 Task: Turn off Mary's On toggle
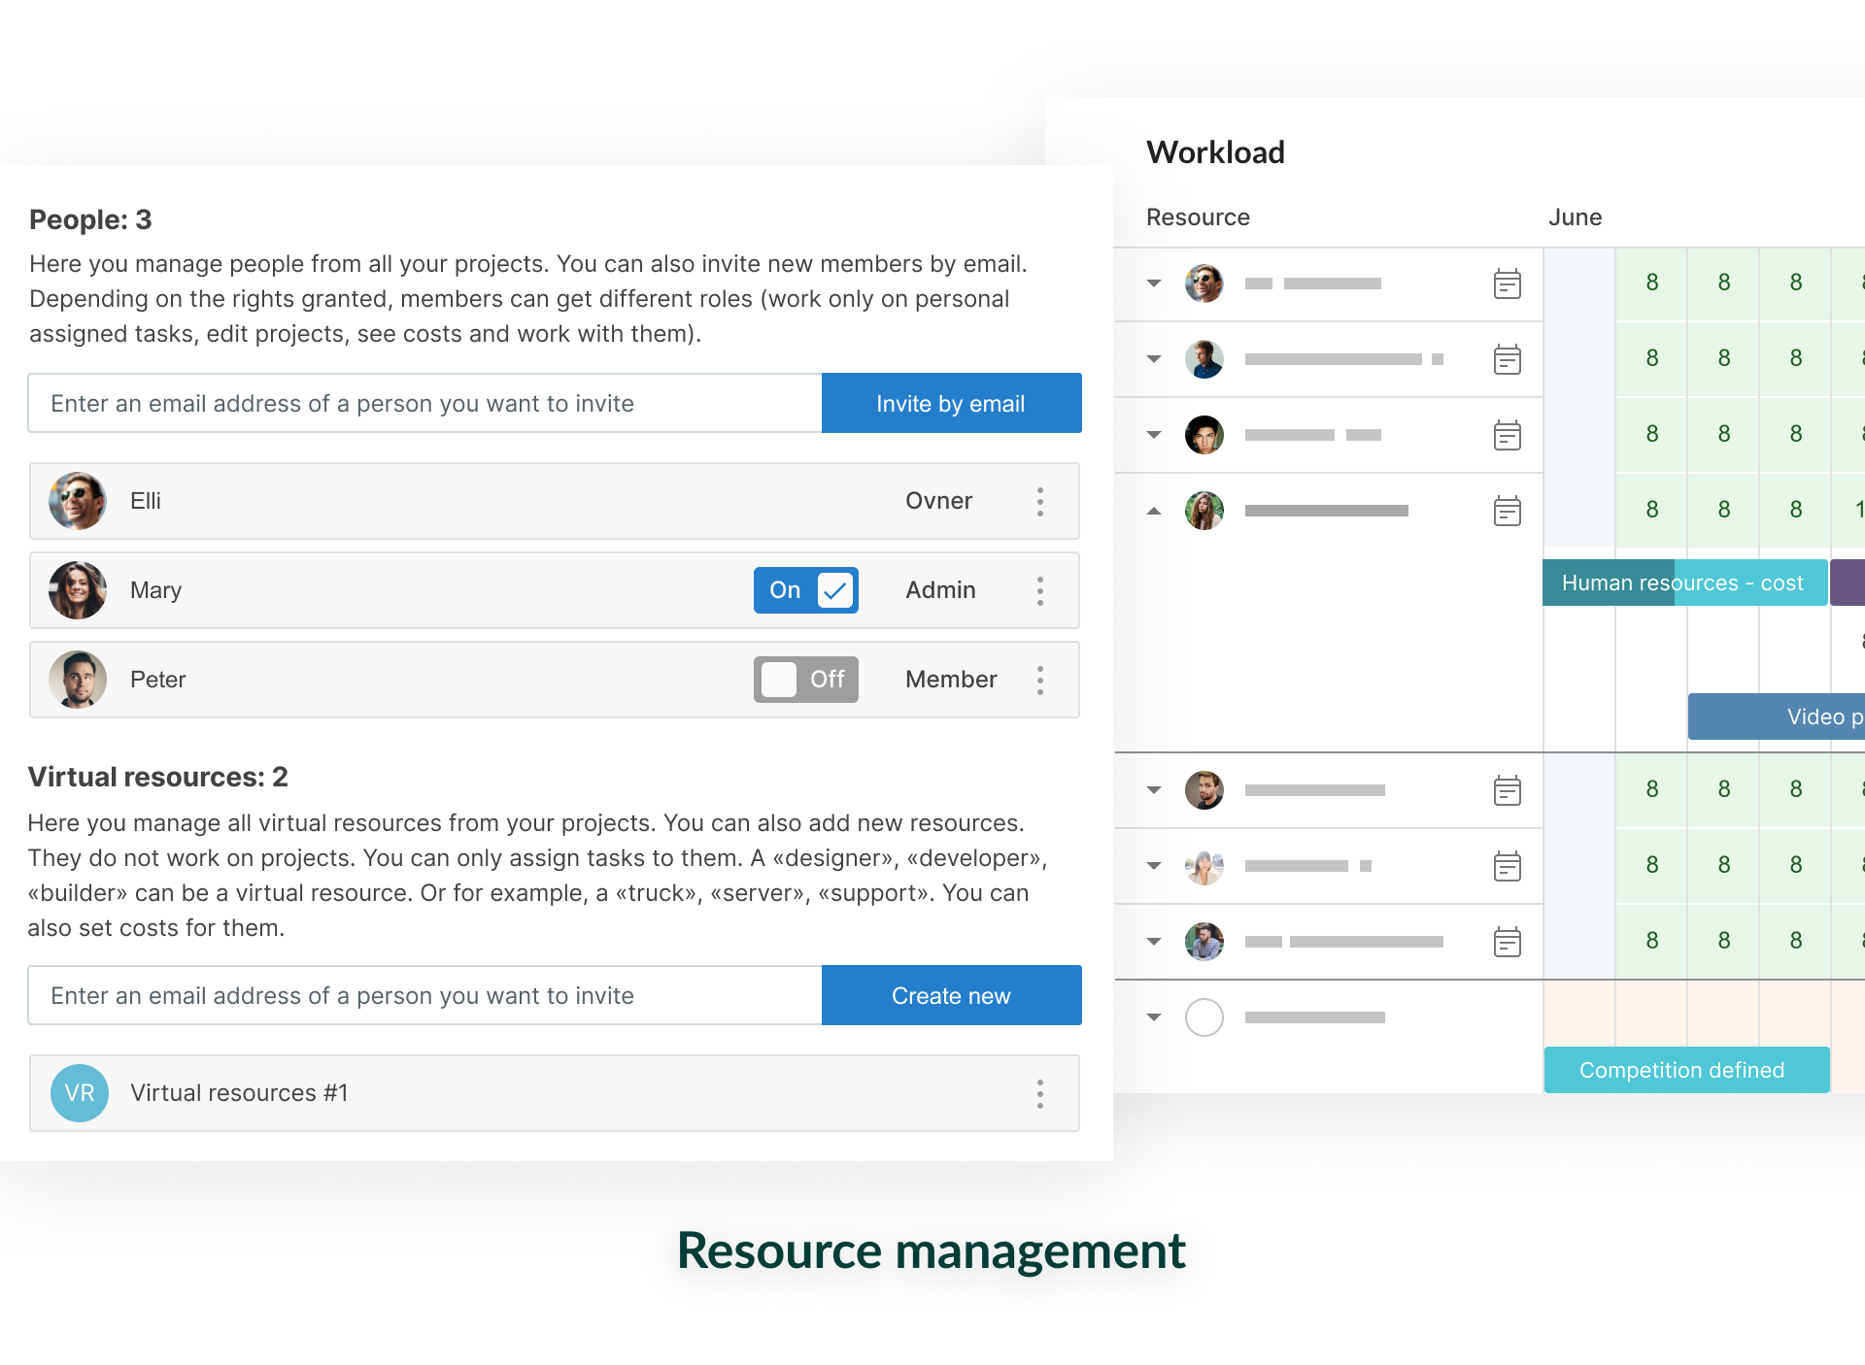[x=805, y=590]
